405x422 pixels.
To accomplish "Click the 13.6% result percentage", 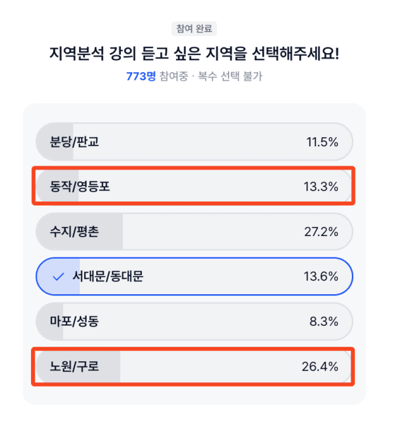I will click(x=321, y=276).
